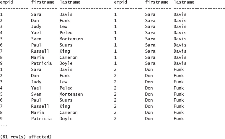Click "Davis" in the left column of row one
The width and height of the screenshot is (225, 139).
(x=66, y=14)
